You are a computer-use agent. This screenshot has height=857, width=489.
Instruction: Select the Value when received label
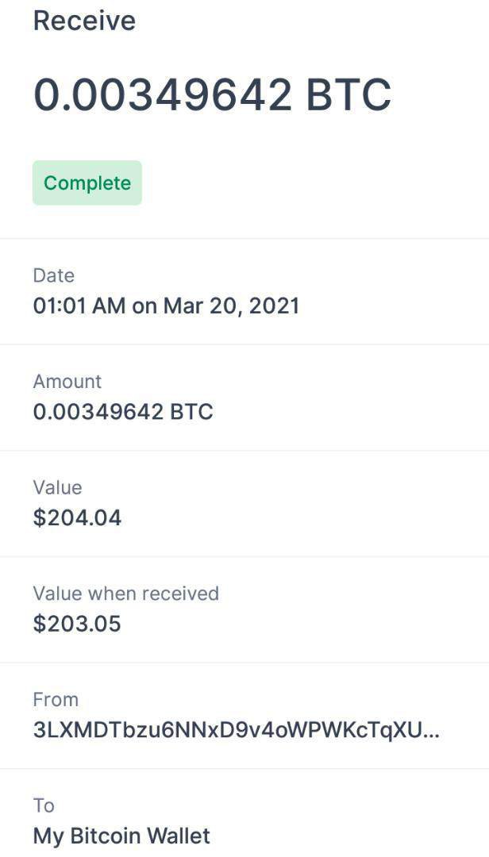tap(125, 594)
